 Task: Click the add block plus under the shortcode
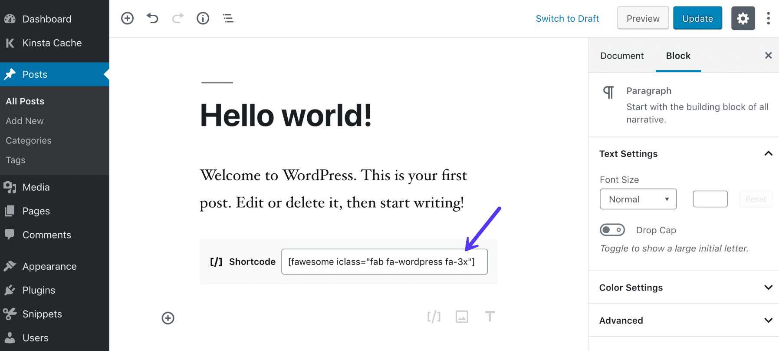(168, 318)
